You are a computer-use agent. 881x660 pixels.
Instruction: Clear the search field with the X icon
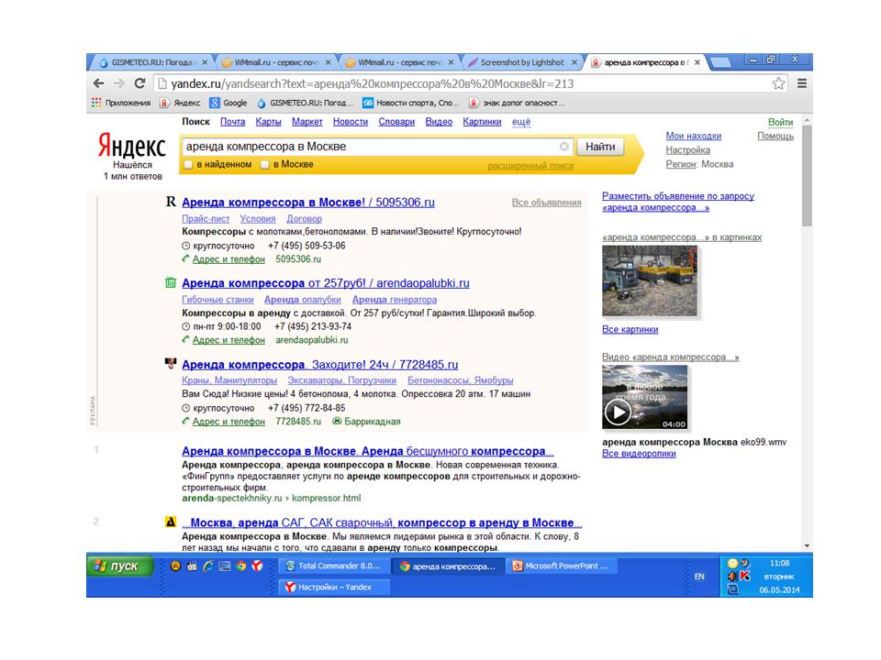(564, 147)
